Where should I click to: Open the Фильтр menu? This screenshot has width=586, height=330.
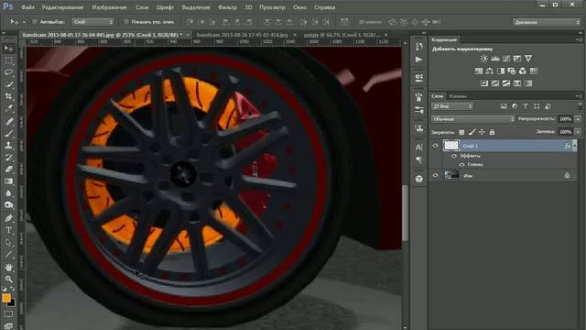click(x=227, y=7)
